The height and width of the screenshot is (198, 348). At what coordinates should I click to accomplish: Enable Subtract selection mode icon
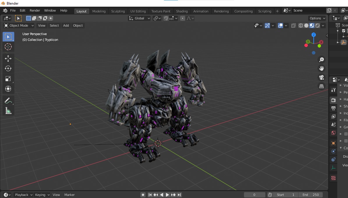click(40, 18)
